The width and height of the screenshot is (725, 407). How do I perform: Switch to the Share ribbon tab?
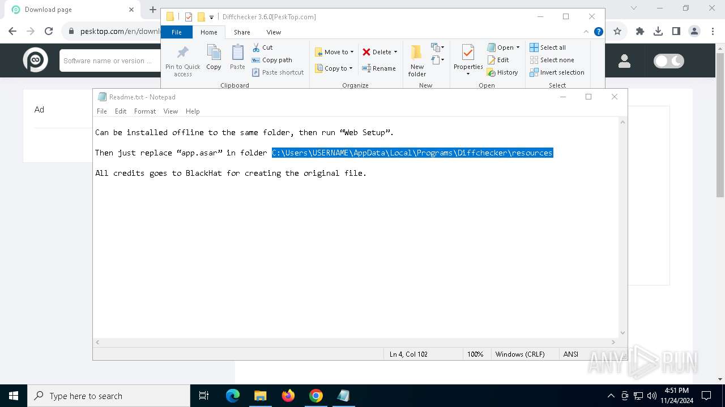coord(242,32)
